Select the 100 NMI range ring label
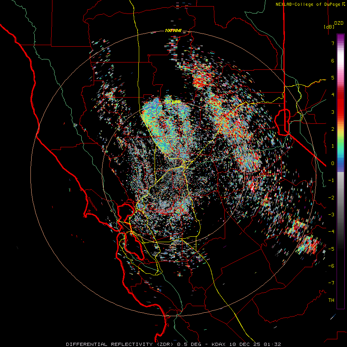347x347 pixels. click(x=173, y=30)
